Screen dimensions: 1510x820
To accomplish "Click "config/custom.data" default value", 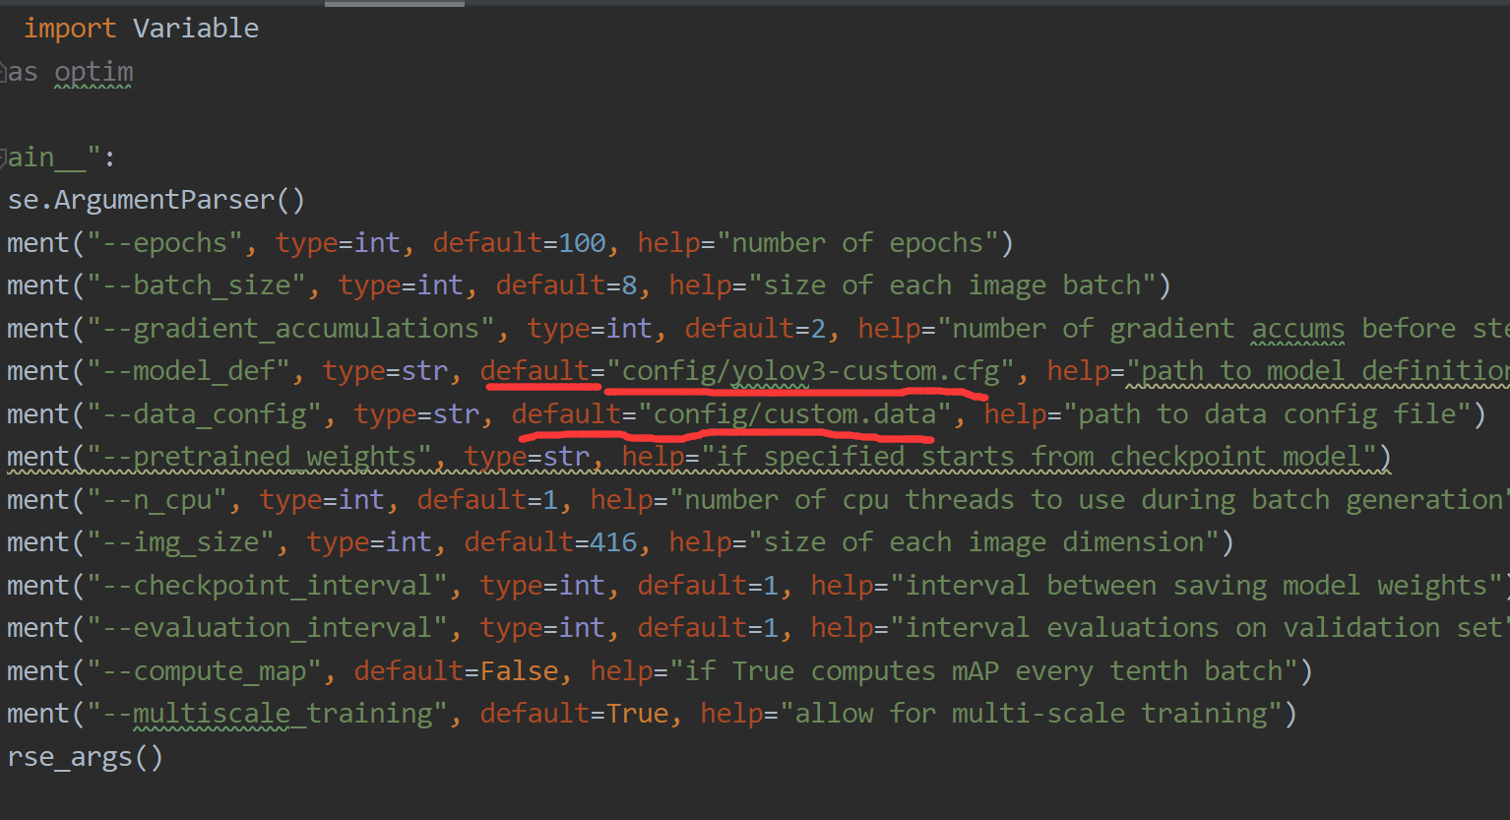I will click(x=794, y=414).
